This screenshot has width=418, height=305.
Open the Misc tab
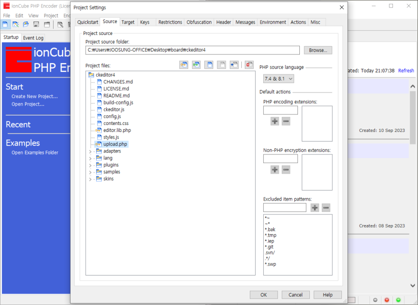coord(315,22)
